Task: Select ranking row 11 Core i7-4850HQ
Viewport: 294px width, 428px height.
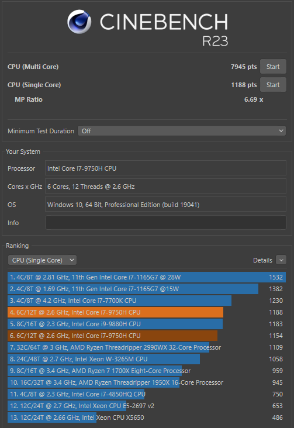Action: 147,394
